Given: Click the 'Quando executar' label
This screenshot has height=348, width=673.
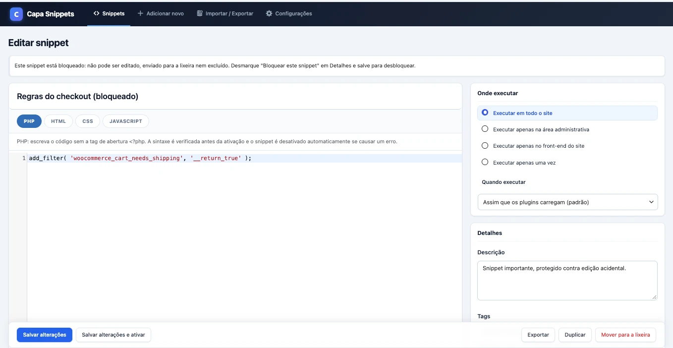Looking at the screenshot, I should [504, 182].
